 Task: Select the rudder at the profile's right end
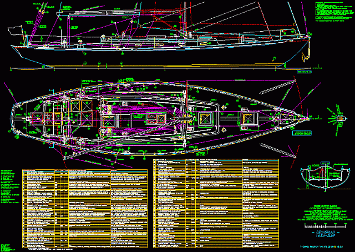305,56
